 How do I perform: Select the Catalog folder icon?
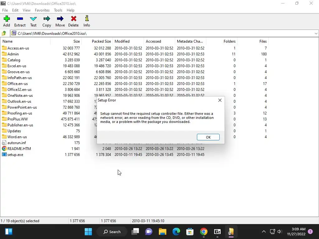click(4, 60)
